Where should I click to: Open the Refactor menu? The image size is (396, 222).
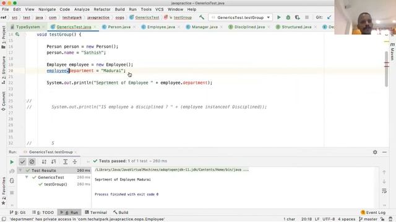click(x=102, y=9)
